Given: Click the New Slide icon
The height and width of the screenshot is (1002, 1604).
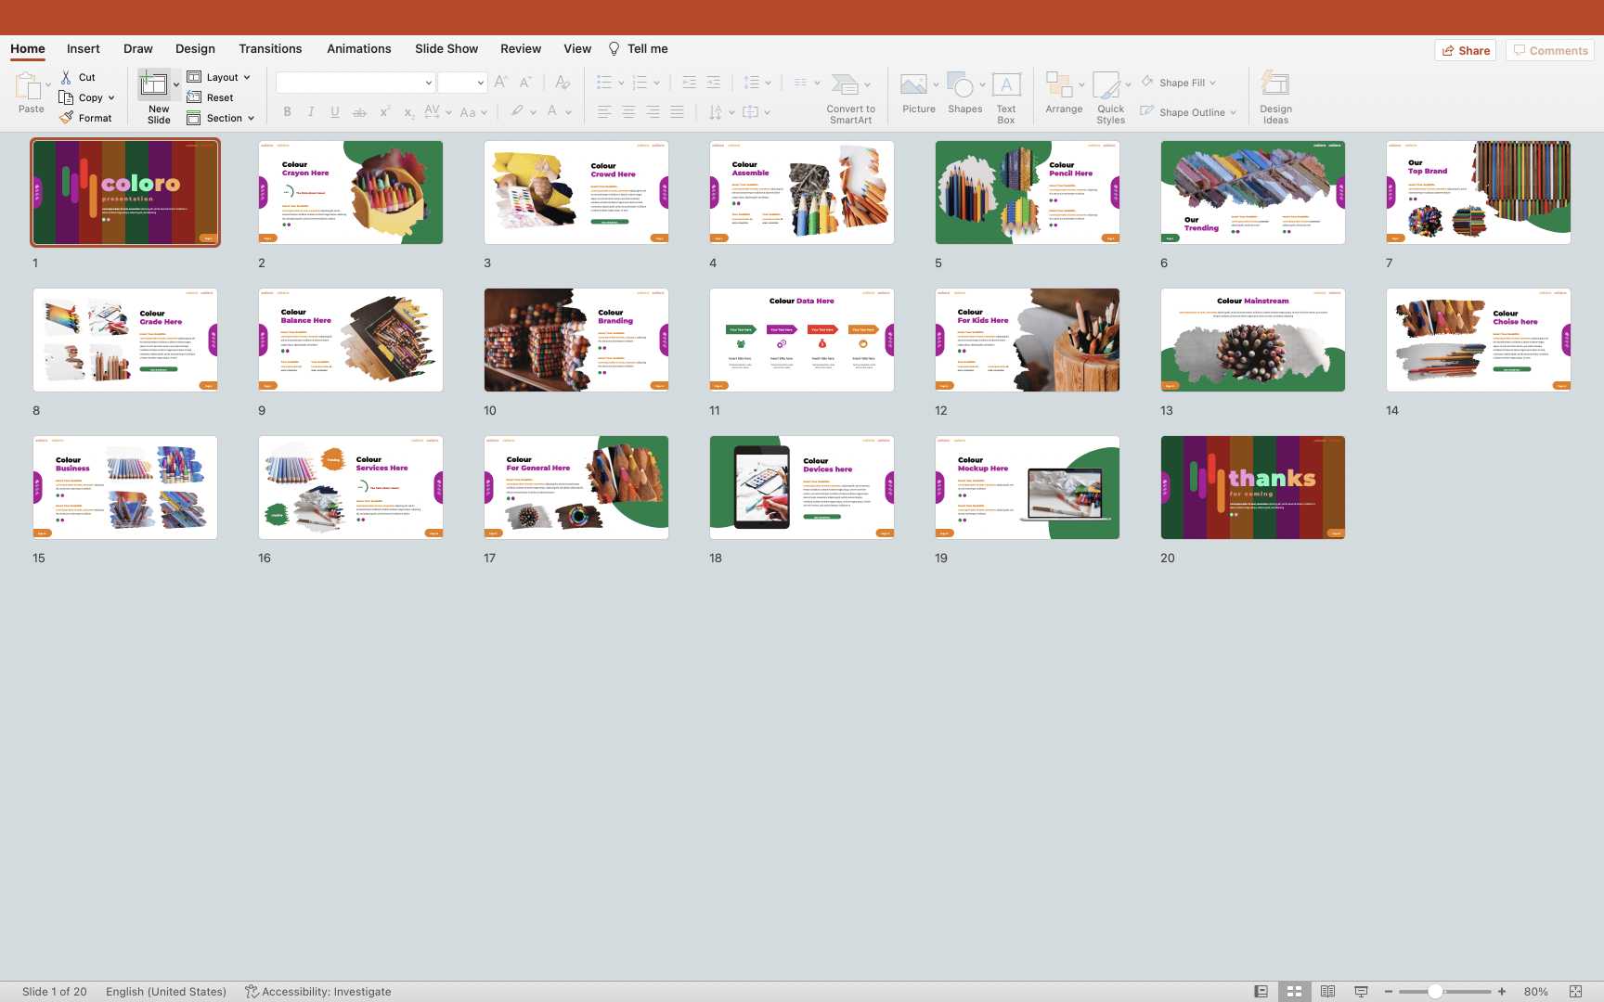Looking at the screenshot, I should pyautogui.click(x=153, y=85).
